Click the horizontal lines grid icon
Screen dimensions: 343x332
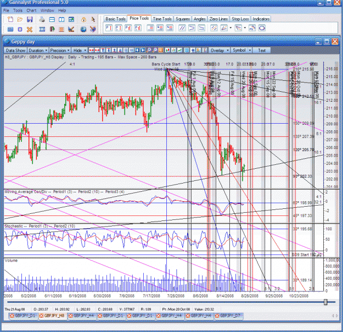pos(126,51)
